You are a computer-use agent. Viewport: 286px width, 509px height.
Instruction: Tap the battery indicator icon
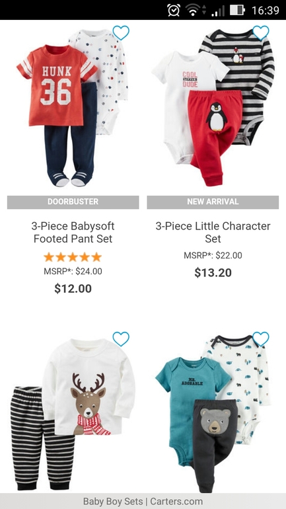(238, 10)
